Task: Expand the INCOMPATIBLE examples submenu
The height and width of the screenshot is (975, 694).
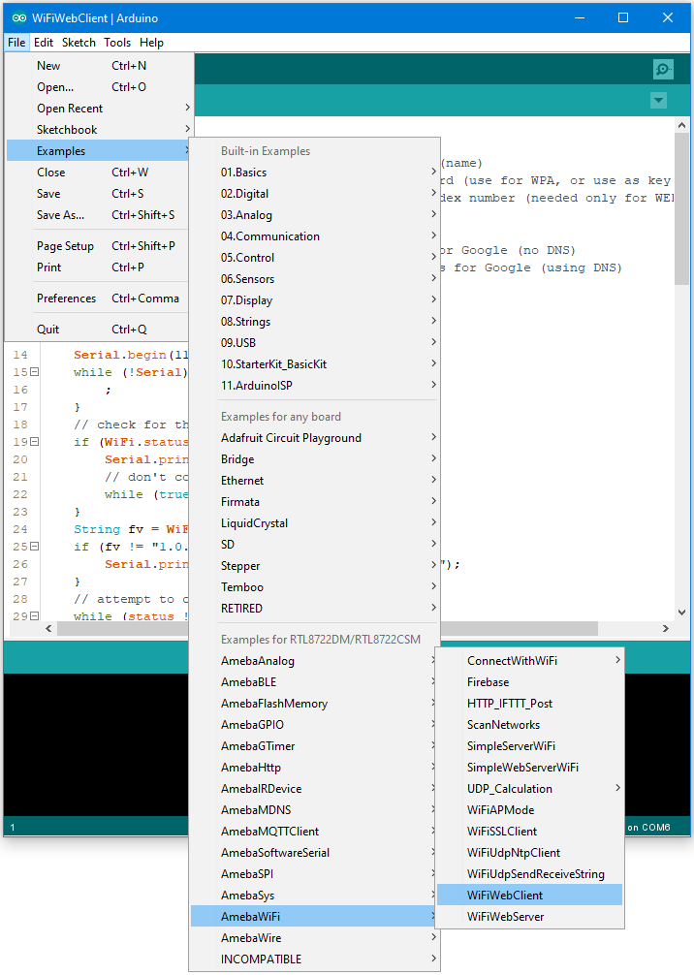Action: [x=315, y=959]
